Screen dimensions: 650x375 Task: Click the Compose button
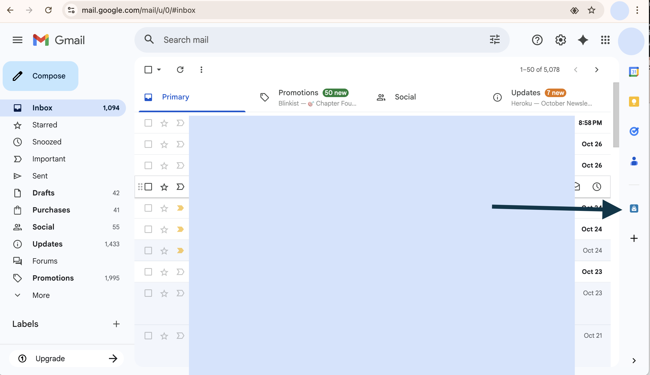pyautogui.click(x=40, y=76)
